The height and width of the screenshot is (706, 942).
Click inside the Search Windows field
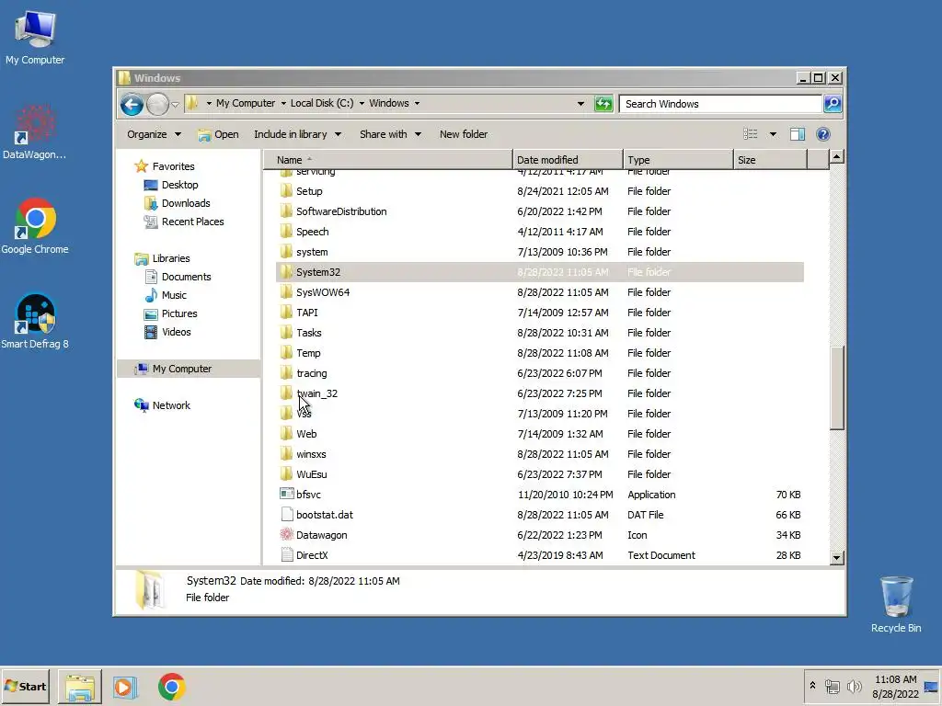[720, 104]
